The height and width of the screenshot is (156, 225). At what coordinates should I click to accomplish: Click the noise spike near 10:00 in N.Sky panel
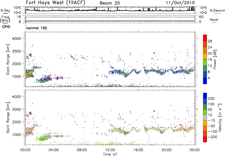coord(96,9)
